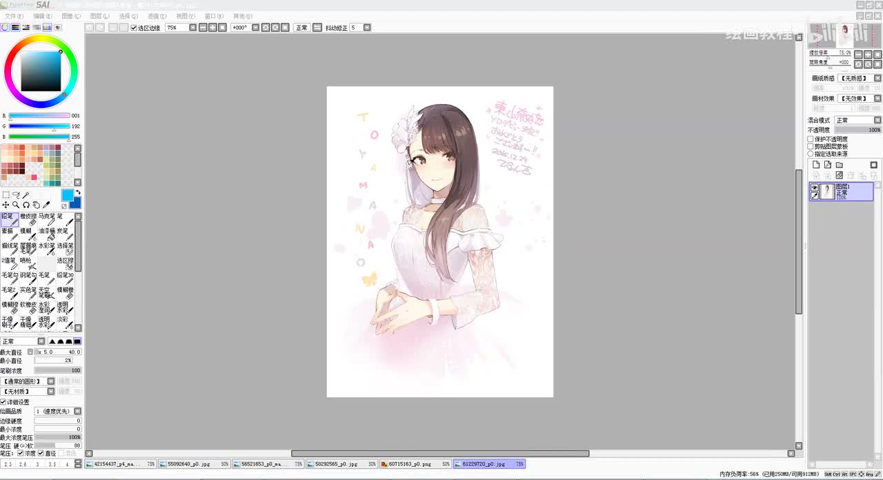This screenshot has width=883, height=480.
Task: Select the 模糊 (blur) brush
Action: click(28, 234)
